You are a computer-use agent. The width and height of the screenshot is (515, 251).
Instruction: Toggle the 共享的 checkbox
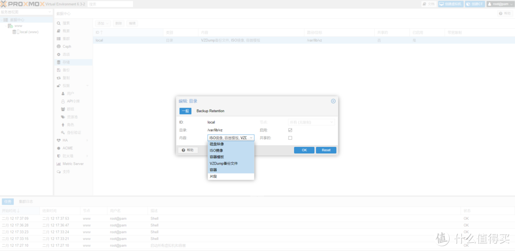click(x=290, y=138)
